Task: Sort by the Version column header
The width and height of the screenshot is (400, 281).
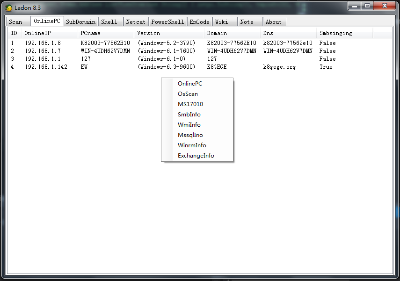Action: [169, 33]
